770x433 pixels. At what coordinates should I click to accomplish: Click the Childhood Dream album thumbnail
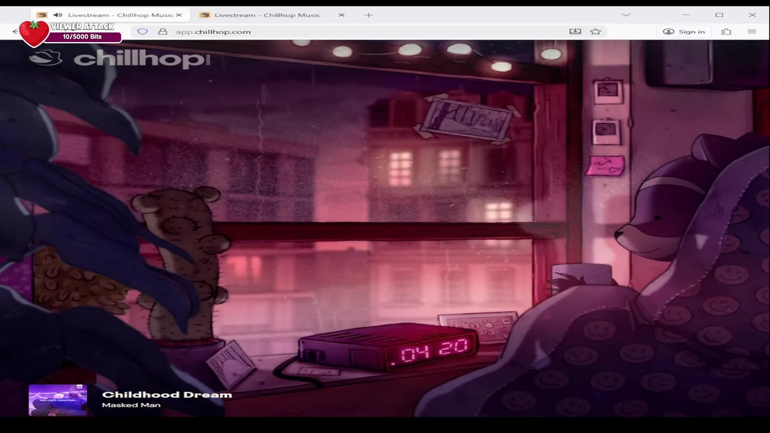[58, 400]
